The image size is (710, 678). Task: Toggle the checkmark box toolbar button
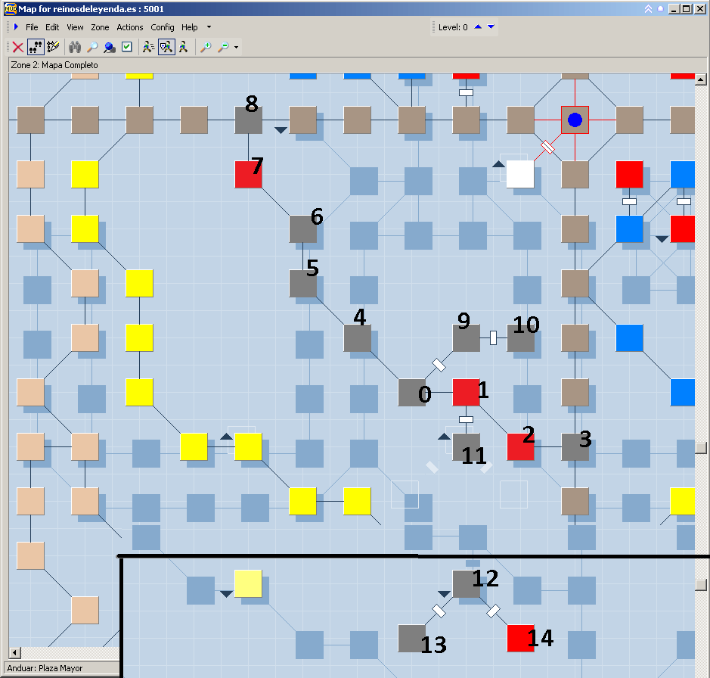127,47
